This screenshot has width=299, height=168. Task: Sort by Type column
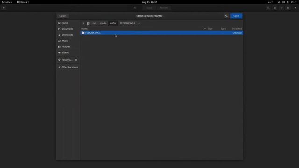pos(223,29)
